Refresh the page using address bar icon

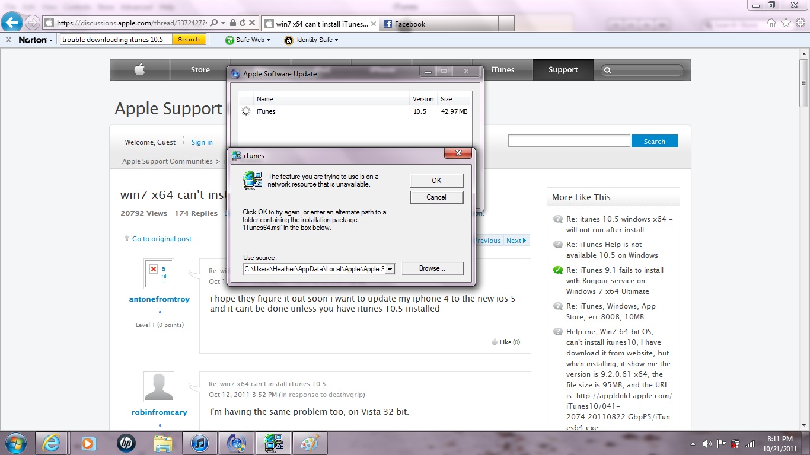[x=242, y=23]
